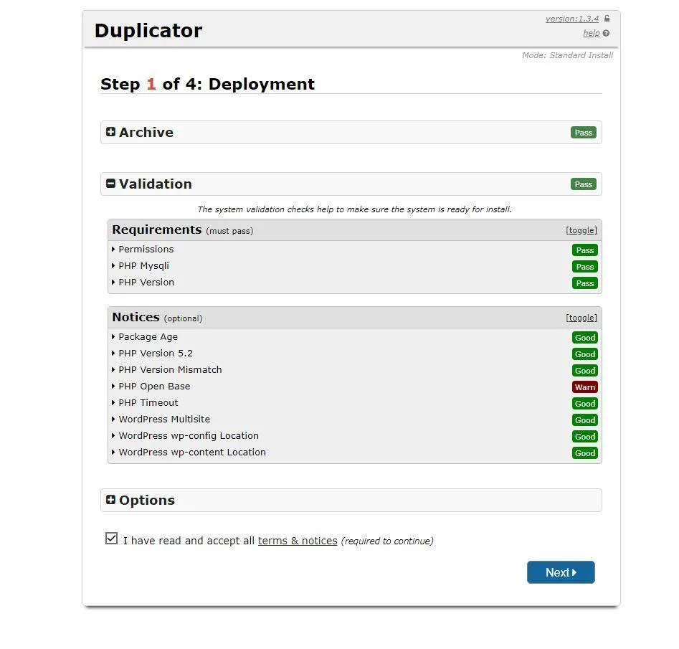Screen dimensions: 679x649
Task: Uncheck the terms and notices acceptance checkbox
Action: (x=111, y=537)
